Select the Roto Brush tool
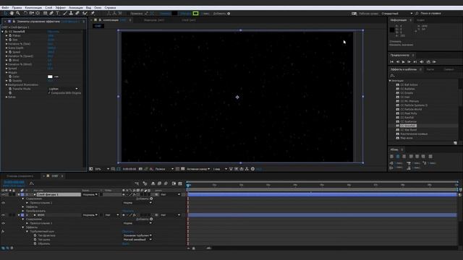The height and width of the screenshot is (260, 463). click(x=85, y=13)
